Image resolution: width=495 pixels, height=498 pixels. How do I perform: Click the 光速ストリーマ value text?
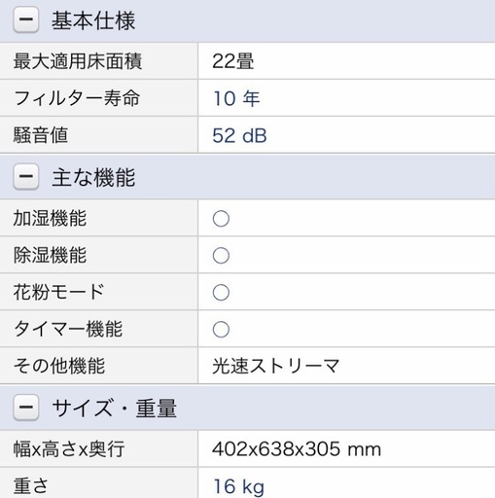click(x=276, y=366)
